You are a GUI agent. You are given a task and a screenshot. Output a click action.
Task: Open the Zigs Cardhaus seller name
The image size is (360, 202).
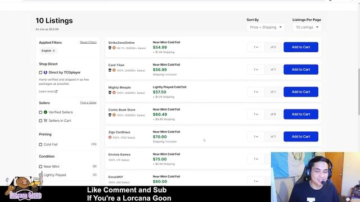click(x=119, y=132)
